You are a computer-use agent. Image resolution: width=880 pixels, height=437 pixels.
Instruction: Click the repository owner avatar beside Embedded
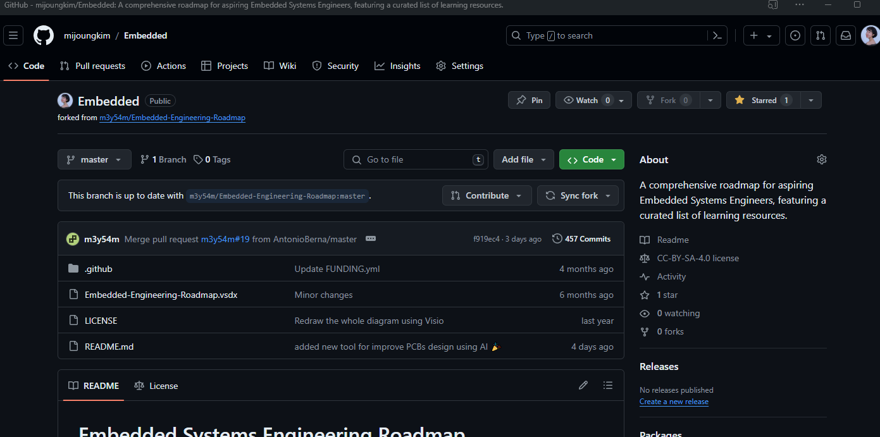65,101
